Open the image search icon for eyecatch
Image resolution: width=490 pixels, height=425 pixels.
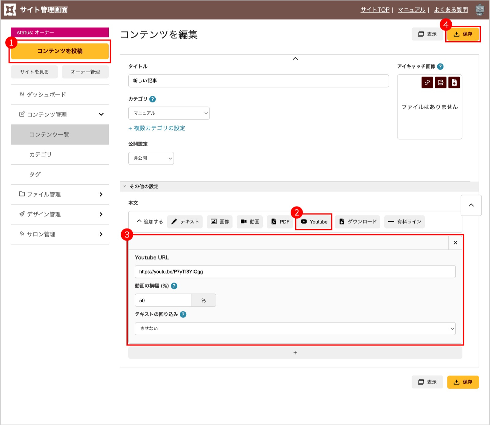pyautogui.click(x=440, y=83)
